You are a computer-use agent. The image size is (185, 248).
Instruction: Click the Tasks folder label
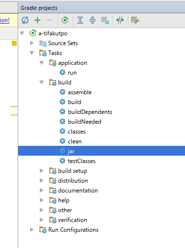pyautogui.click(x=55, y=53)
